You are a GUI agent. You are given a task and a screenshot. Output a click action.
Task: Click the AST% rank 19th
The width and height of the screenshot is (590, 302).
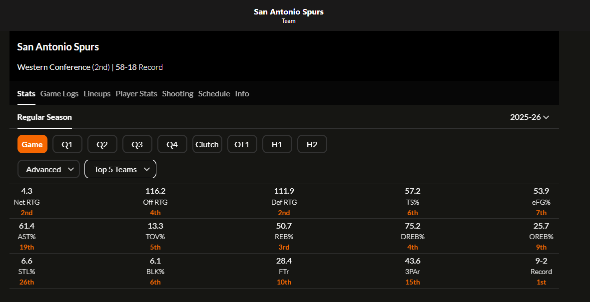point(26,248)
